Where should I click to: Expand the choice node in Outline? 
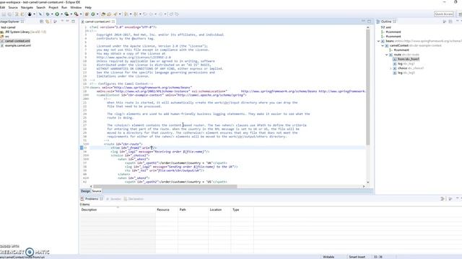pyautogui.click(x=391, y=68)
